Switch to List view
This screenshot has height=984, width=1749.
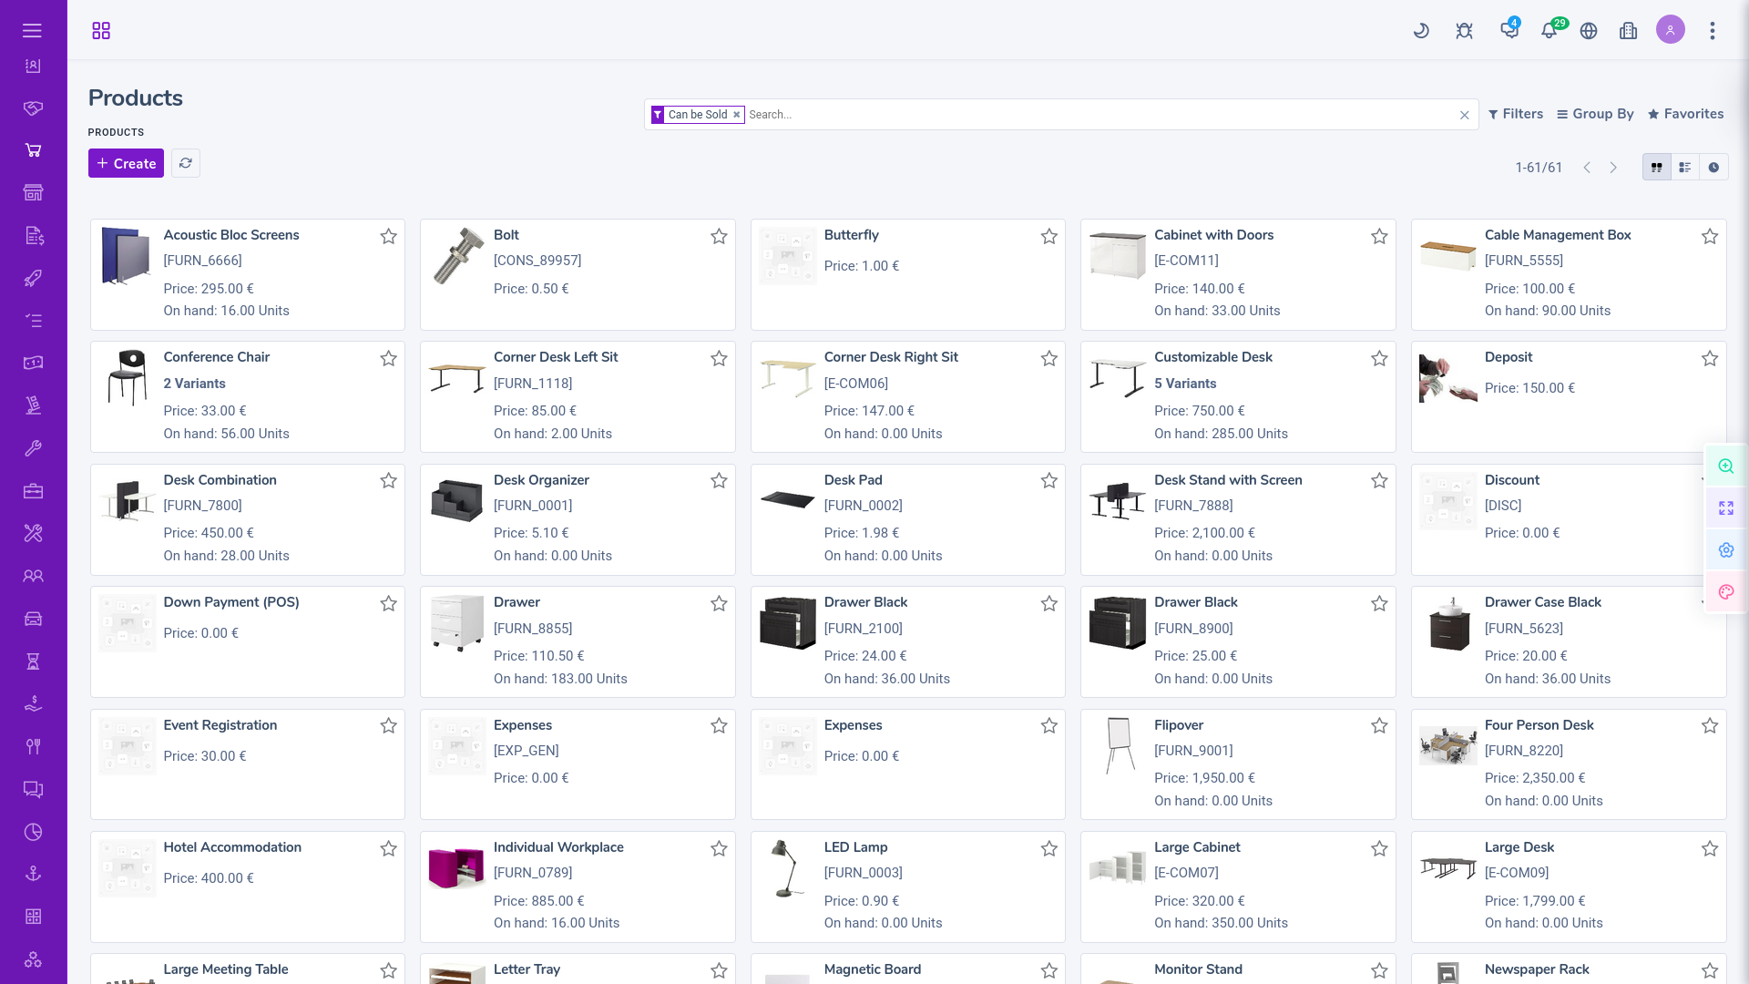point(1685,168)
